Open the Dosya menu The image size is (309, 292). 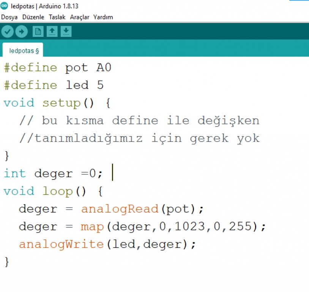click(x=9, y=17)
